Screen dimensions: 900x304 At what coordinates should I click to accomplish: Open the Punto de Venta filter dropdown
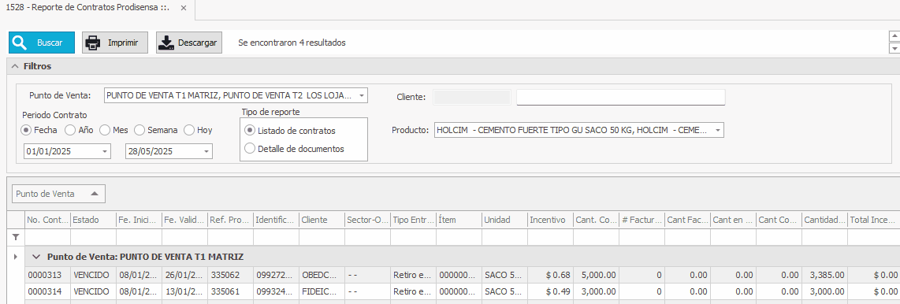coord(361,95)
